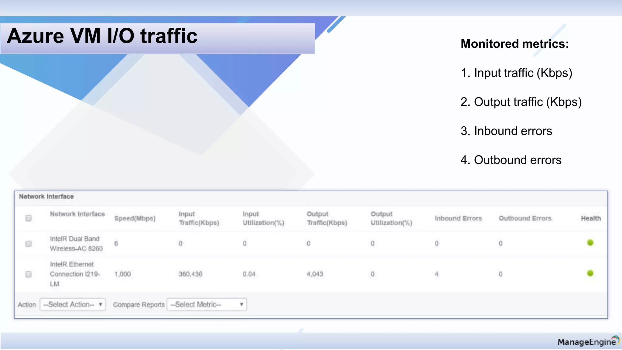Click the Monitored metrics heading
Screen dimensions: 622x350
(x=515, y=44)
